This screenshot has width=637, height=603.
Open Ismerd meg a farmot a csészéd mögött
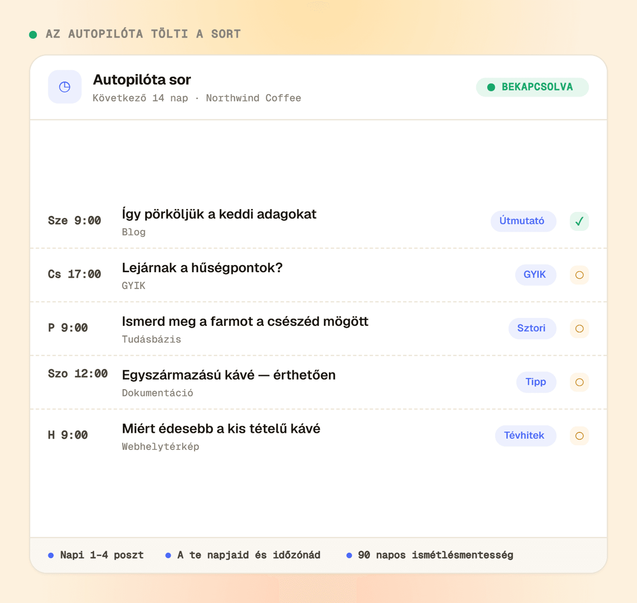(x=245, y=321)
